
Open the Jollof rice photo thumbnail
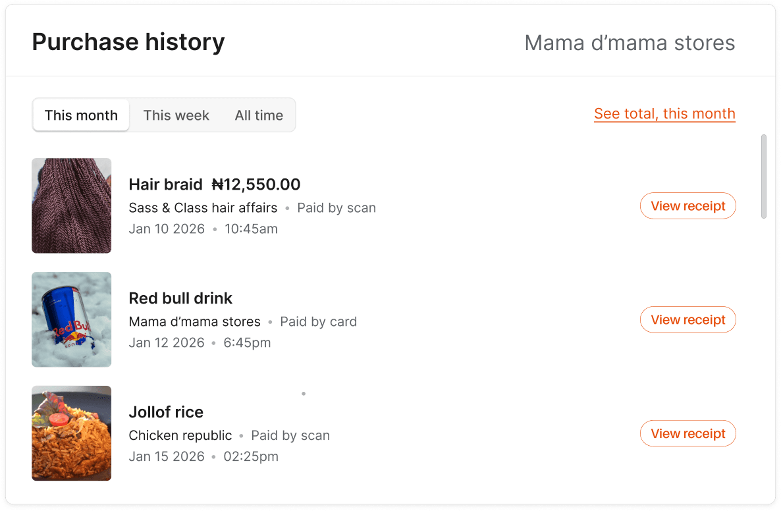(71, 433)
